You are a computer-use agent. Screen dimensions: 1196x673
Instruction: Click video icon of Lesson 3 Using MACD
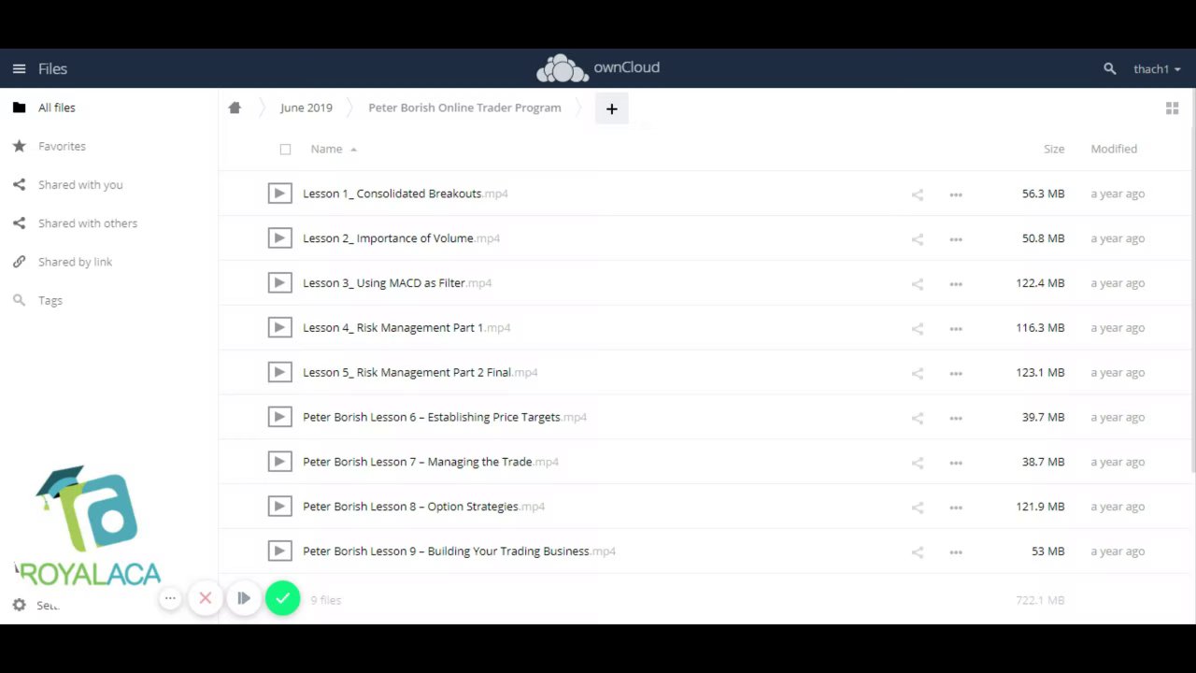(279, 282)
